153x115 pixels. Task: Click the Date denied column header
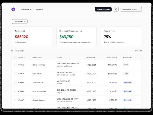tap(91, 57)
